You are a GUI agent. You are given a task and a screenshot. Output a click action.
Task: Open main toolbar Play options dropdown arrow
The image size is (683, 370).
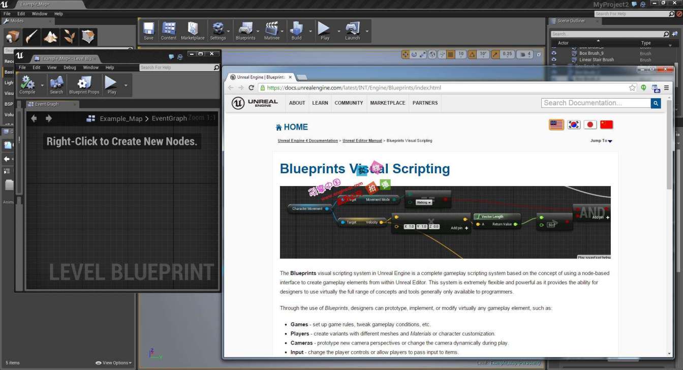338,31
